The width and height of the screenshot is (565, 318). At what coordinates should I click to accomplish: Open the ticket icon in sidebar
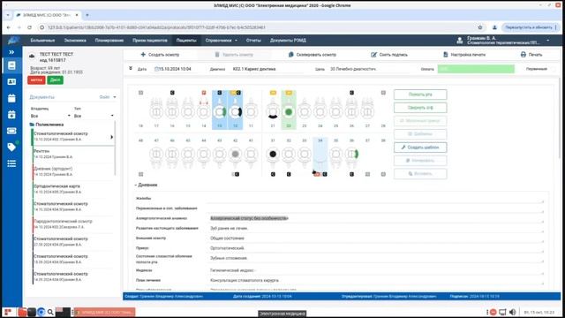pos(11,131)
